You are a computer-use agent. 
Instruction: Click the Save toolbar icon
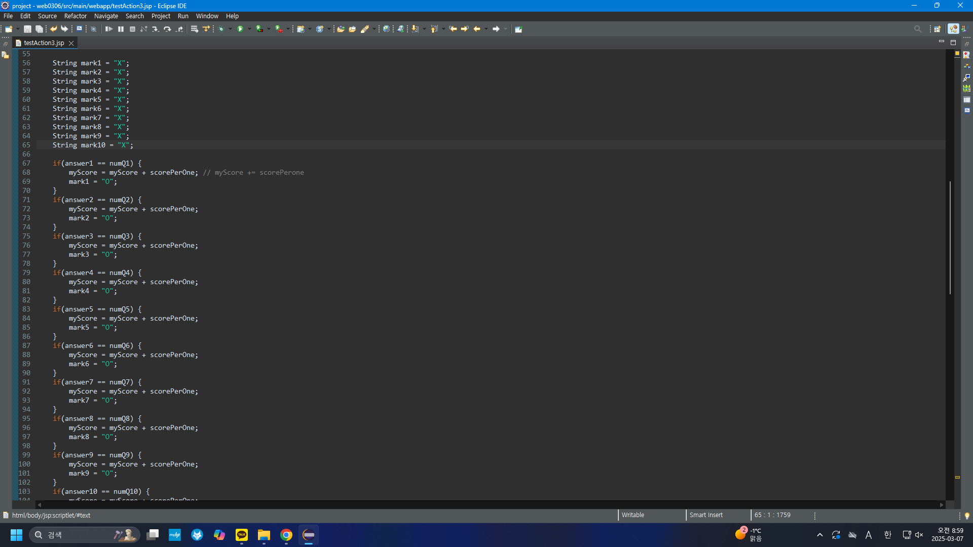tap(27, 29)
